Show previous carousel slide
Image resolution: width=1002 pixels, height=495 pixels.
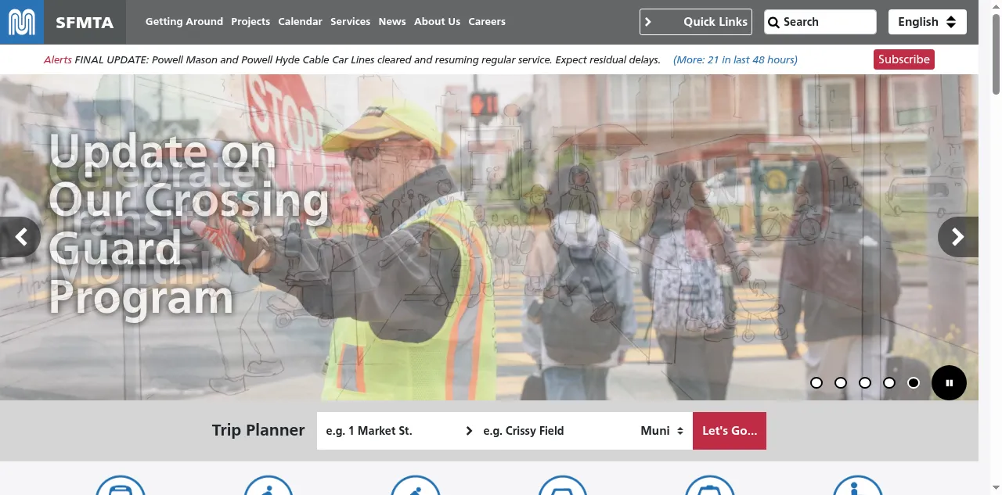(x=20, y=237)
